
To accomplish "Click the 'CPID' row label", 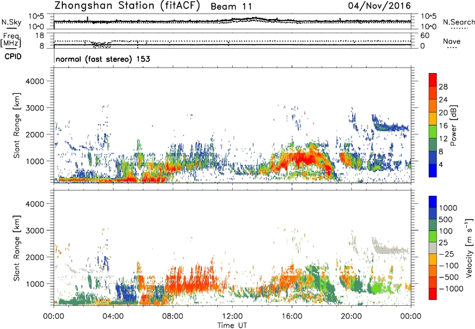I will (x=13, y=56).
